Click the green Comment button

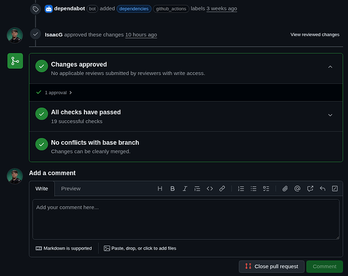point(324,267)
